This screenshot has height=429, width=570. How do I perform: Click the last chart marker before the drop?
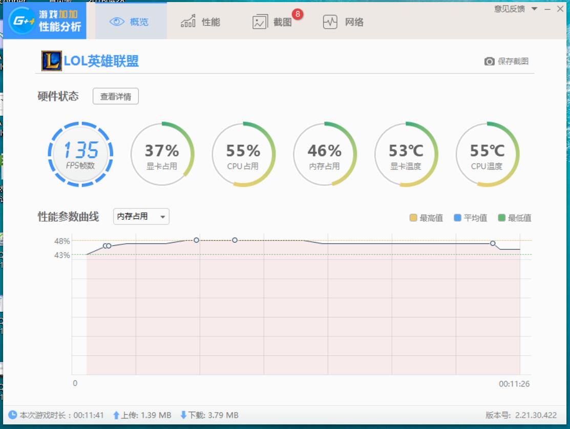click(493, 243)
